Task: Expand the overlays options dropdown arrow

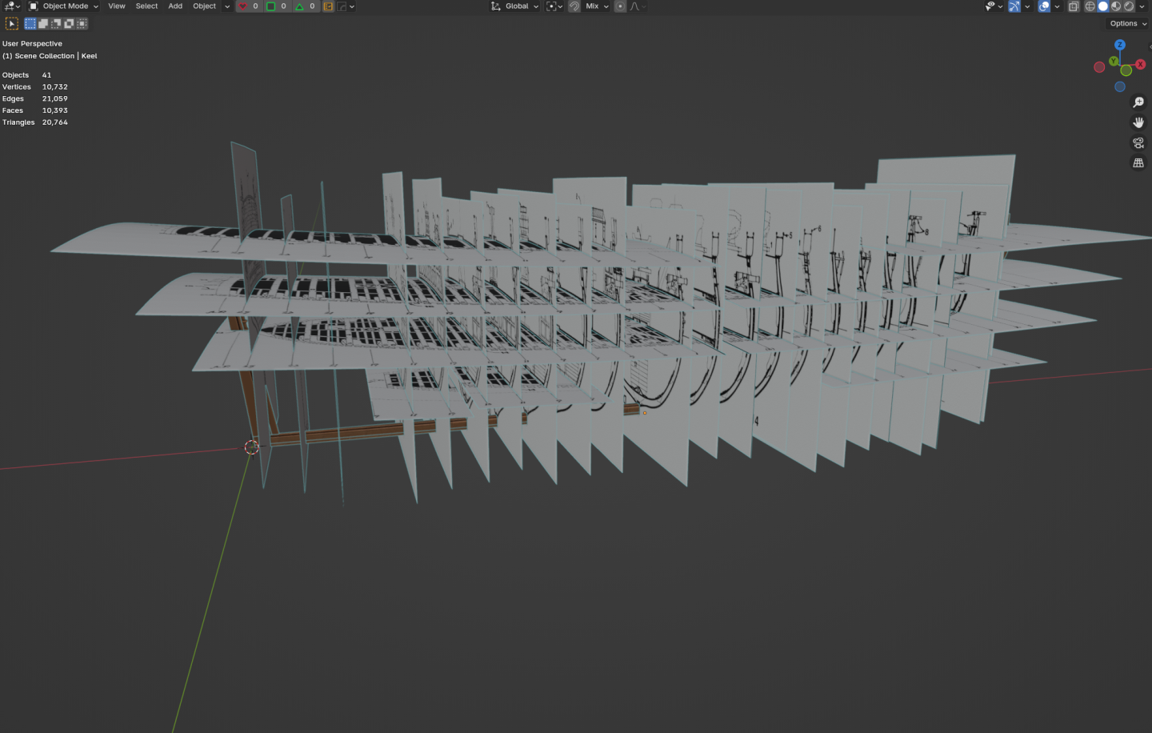Action: click(x=1057, y=6)
